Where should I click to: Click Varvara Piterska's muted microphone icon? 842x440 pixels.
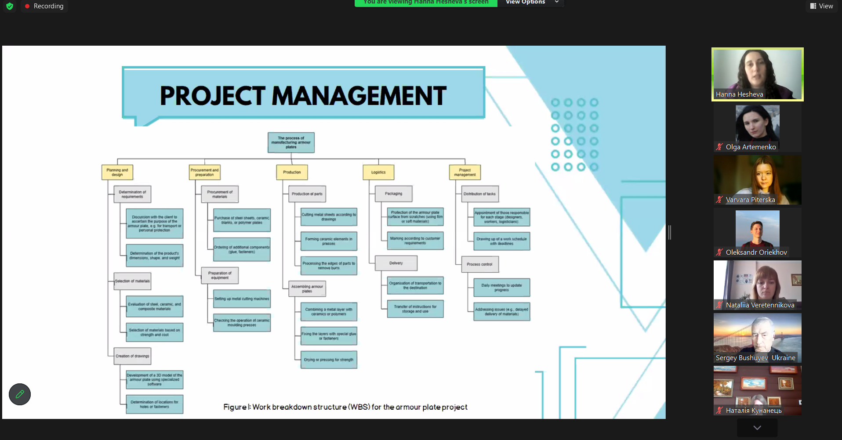pyautogui.click(x=719, y=200)
